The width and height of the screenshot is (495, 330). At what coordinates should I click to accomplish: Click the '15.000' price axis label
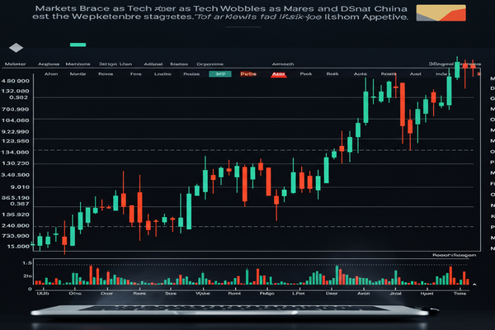click(18, 247)
